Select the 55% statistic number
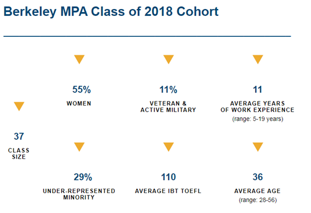Screen dimensions: 311x213 pos(81,90)
